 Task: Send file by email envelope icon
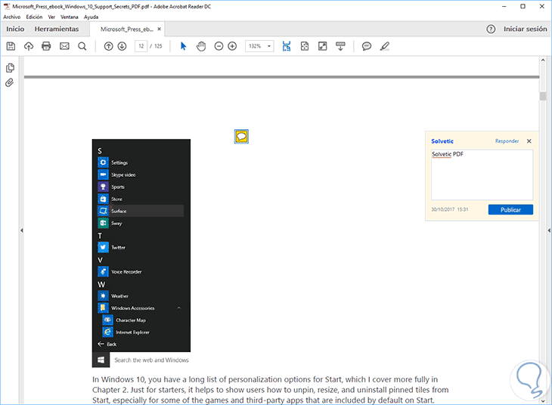point(64,46)
